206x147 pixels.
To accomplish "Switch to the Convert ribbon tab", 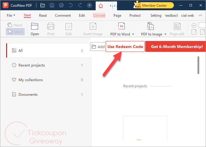I will (x=99, y=16).
